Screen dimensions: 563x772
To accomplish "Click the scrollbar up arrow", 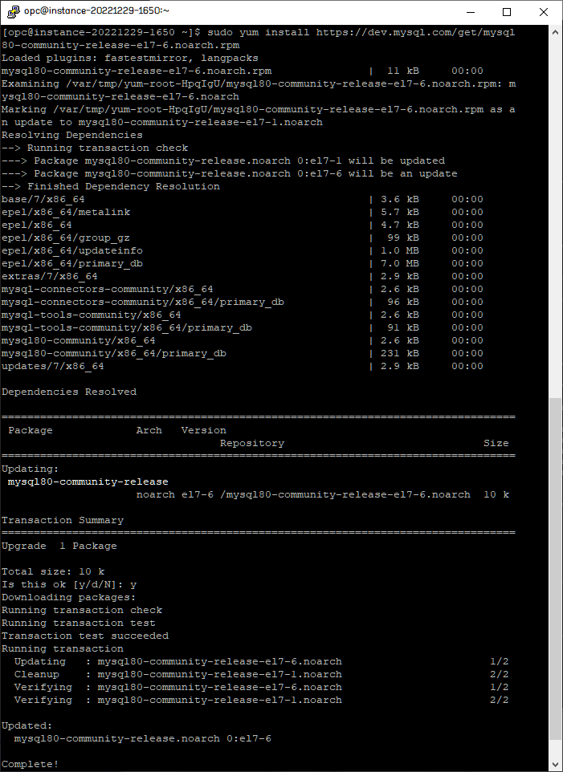I will point(555,32).
